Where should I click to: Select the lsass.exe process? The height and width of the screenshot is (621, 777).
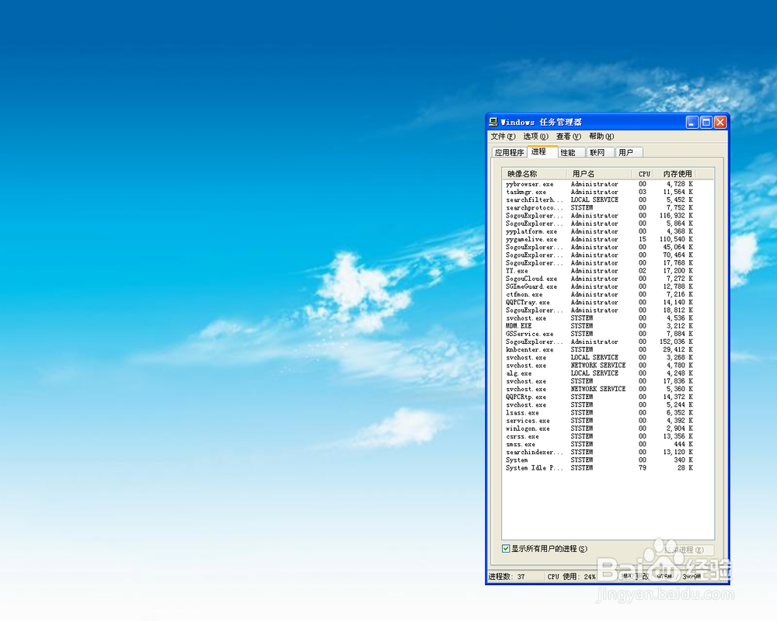pos(599,413)
